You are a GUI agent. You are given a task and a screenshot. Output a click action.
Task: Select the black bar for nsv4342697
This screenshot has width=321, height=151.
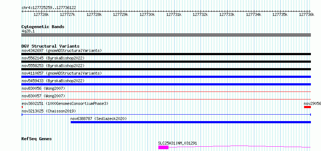click(x=166, y=54)
